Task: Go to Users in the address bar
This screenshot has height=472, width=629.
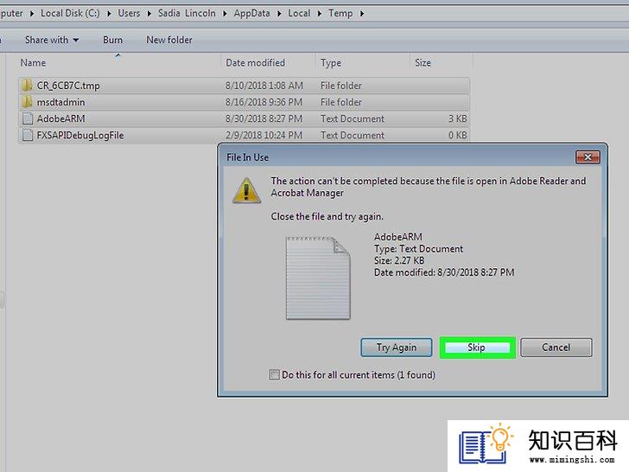Action: [x=129, y=13]
